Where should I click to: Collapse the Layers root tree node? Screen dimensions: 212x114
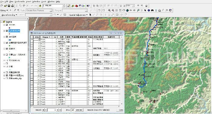pyautogui.click(x=1, y=22)
